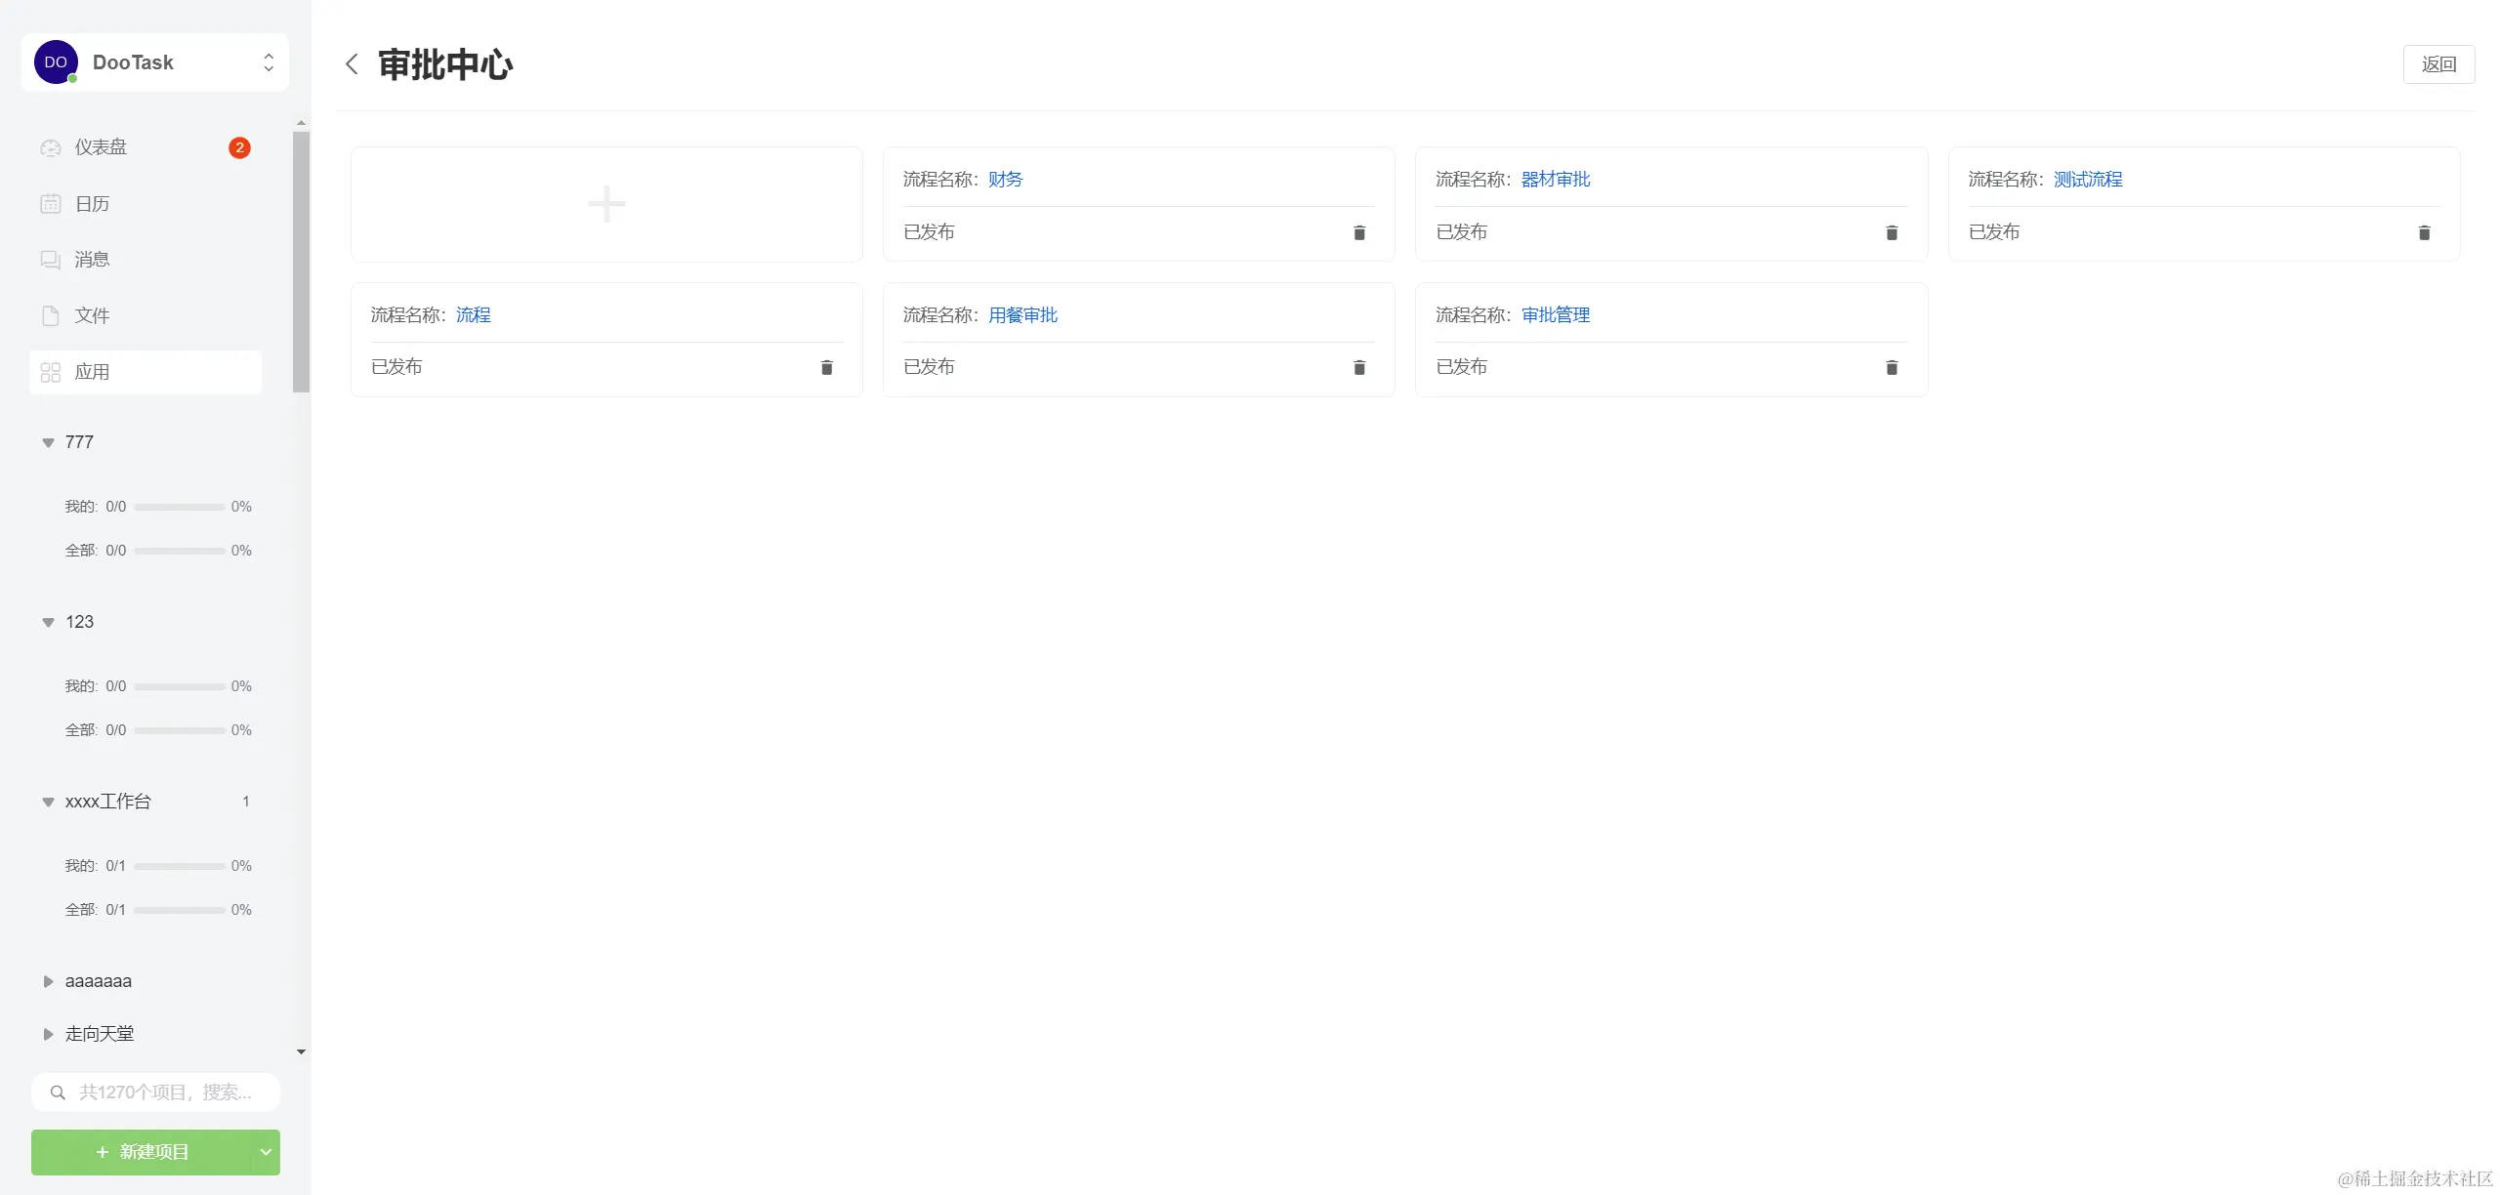Click trash icon on 测试流程 card
The width and height of the screenshot is (2500, 1195).
point(2423,232)
